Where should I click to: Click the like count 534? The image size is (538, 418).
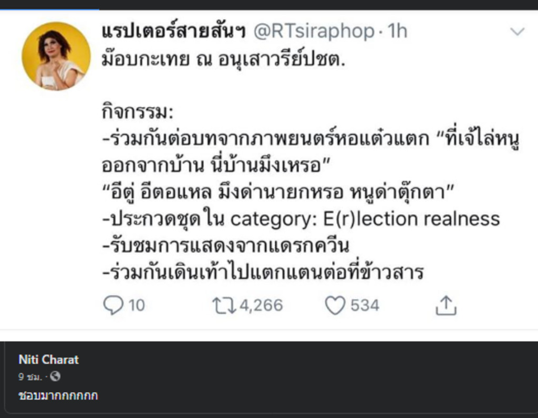(365, 305)
